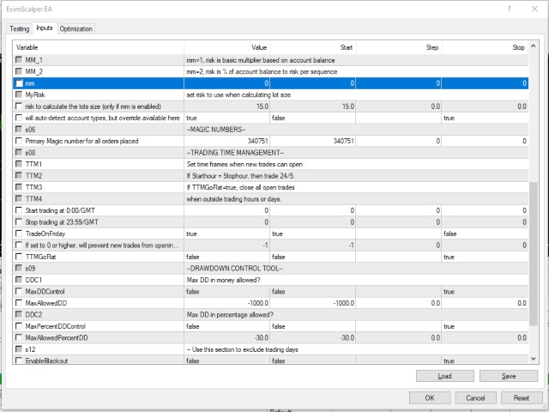Select the s12 exclude trading days row
This screenshot has width=549, height=412.
tap(271, 349)
